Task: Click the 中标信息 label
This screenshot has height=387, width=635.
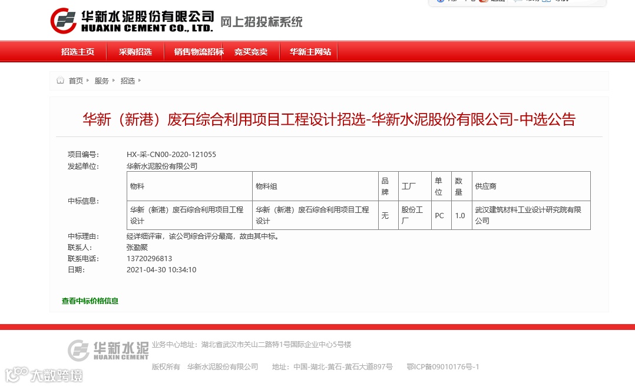Action: click(83, 201)
